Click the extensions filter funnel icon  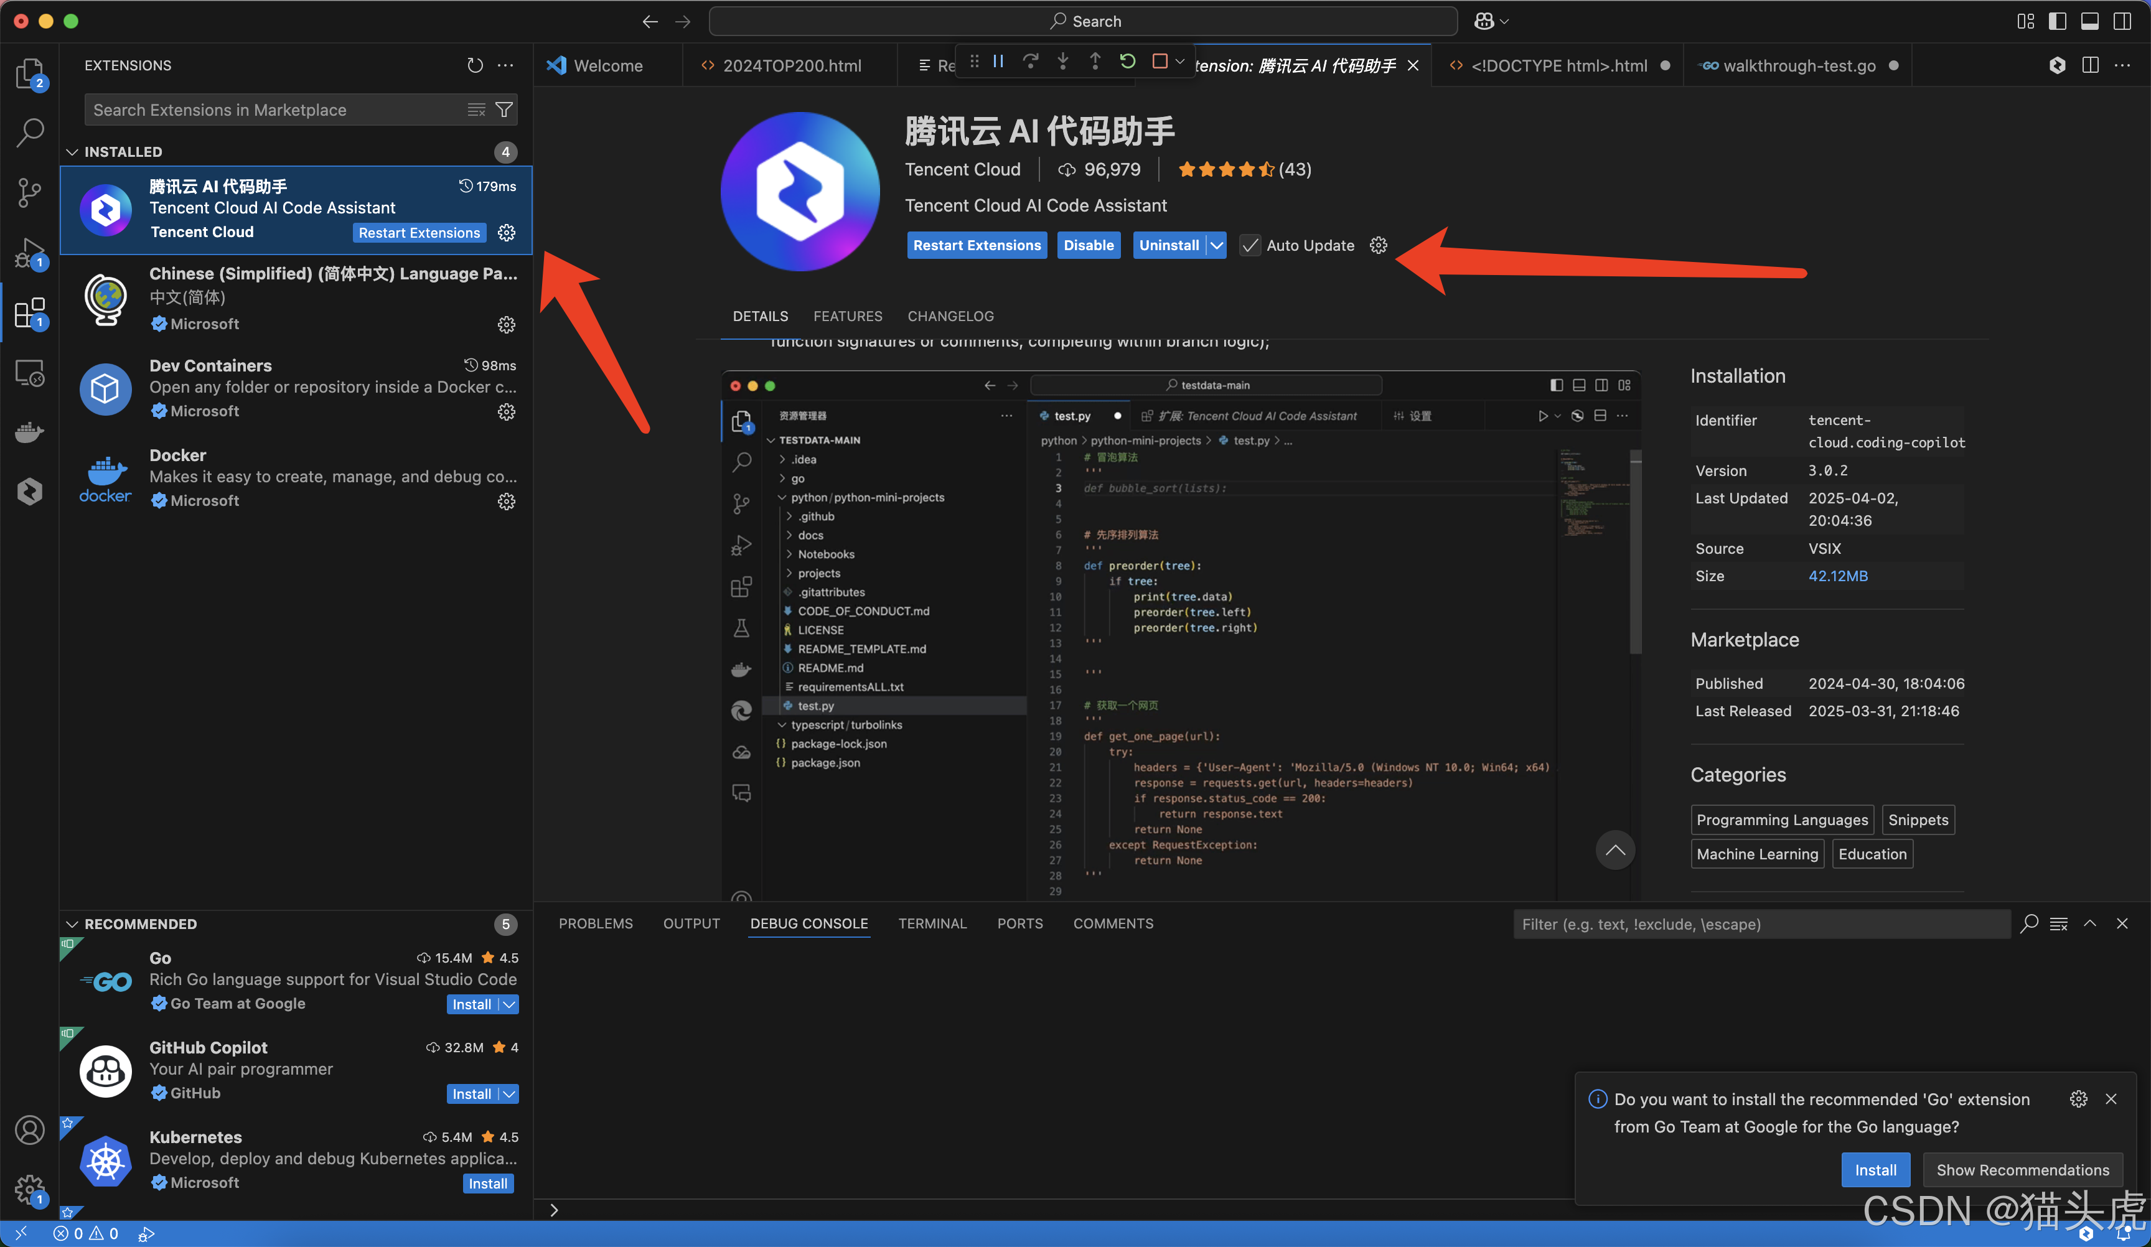click(x=505, y=110)
